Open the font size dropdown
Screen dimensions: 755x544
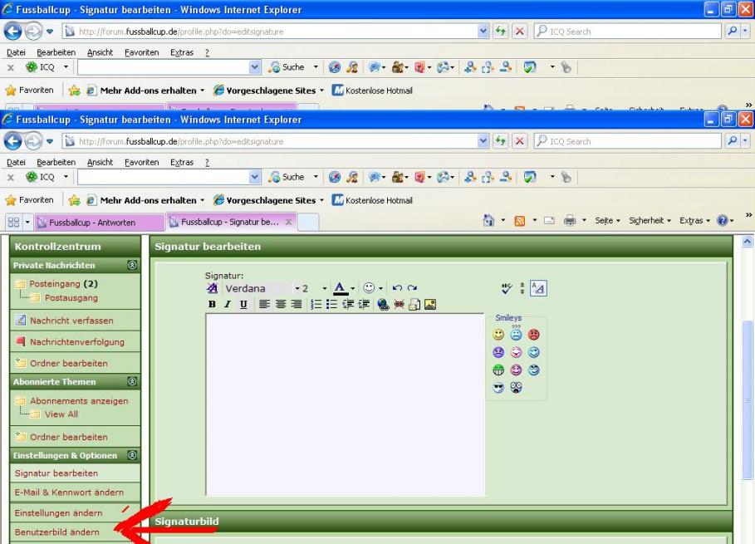(324, 288)
